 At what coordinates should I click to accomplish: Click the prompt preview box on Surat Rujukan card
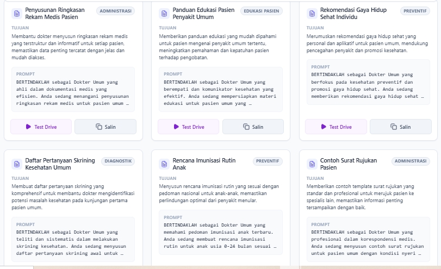pos(368,239)
